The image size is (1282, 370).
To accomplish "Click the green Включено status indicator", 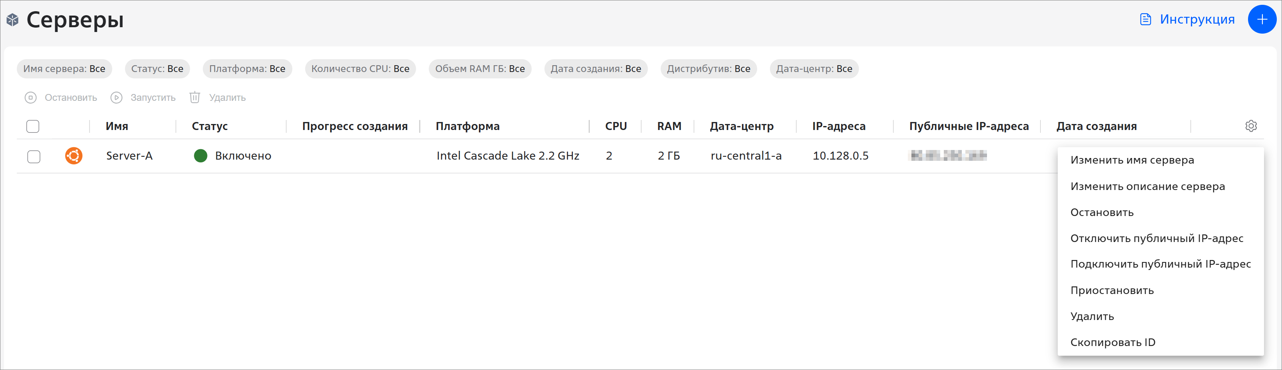I will point(201,156).
